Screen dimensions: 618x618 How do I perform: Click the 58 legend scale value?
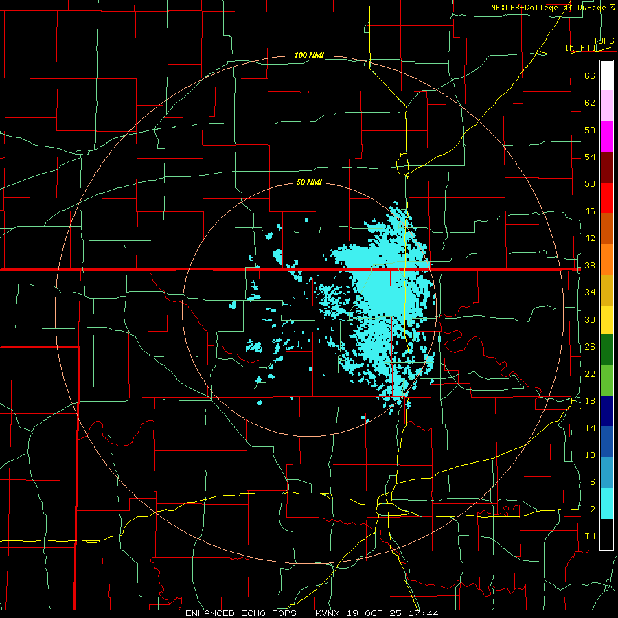click(x=590, y=130)
